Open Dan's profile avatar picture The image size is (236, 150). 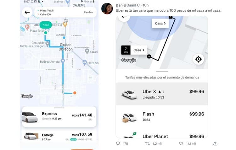click(x=107, y=8)
